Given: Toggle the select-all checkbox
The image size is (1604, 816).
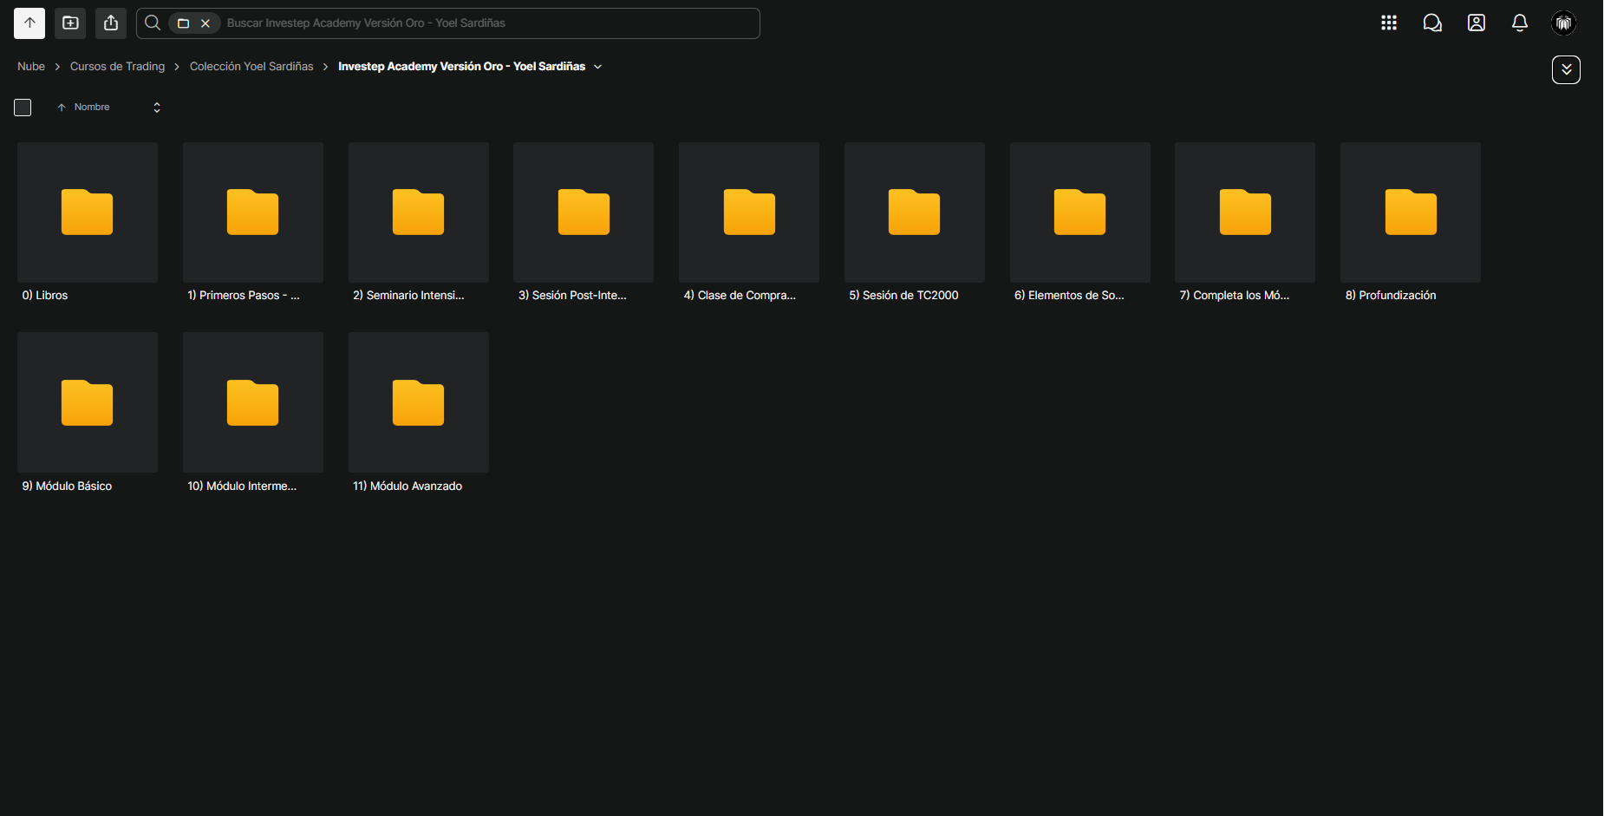Looking at the screenshot, I should click(x=23, y=108).
